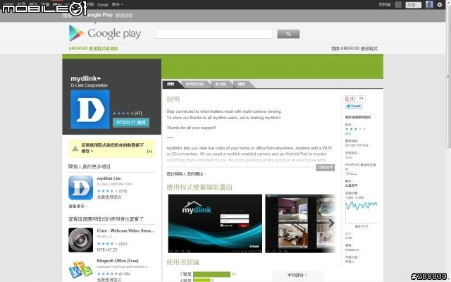Click the star rating beside (47) in header
This screenshot has width=451, height=282.
pos(123,114)
